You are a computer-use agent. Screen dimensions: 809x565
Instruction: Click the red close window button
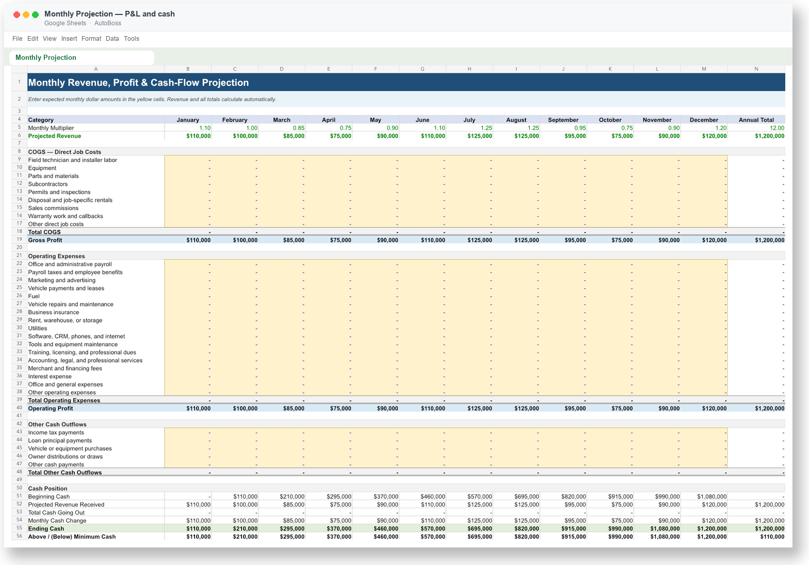[x=17, y=14]
